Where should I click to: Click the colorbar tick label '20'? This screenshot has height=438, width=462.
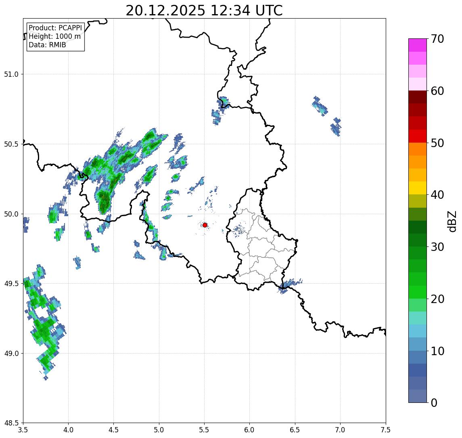pos(437,299)
